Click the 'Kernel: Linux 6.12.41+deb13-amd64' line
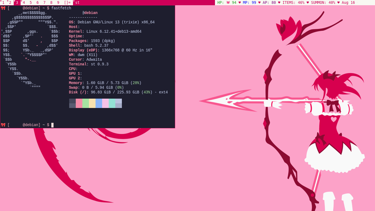Screen dimensions: 375x211 (105, 32)
